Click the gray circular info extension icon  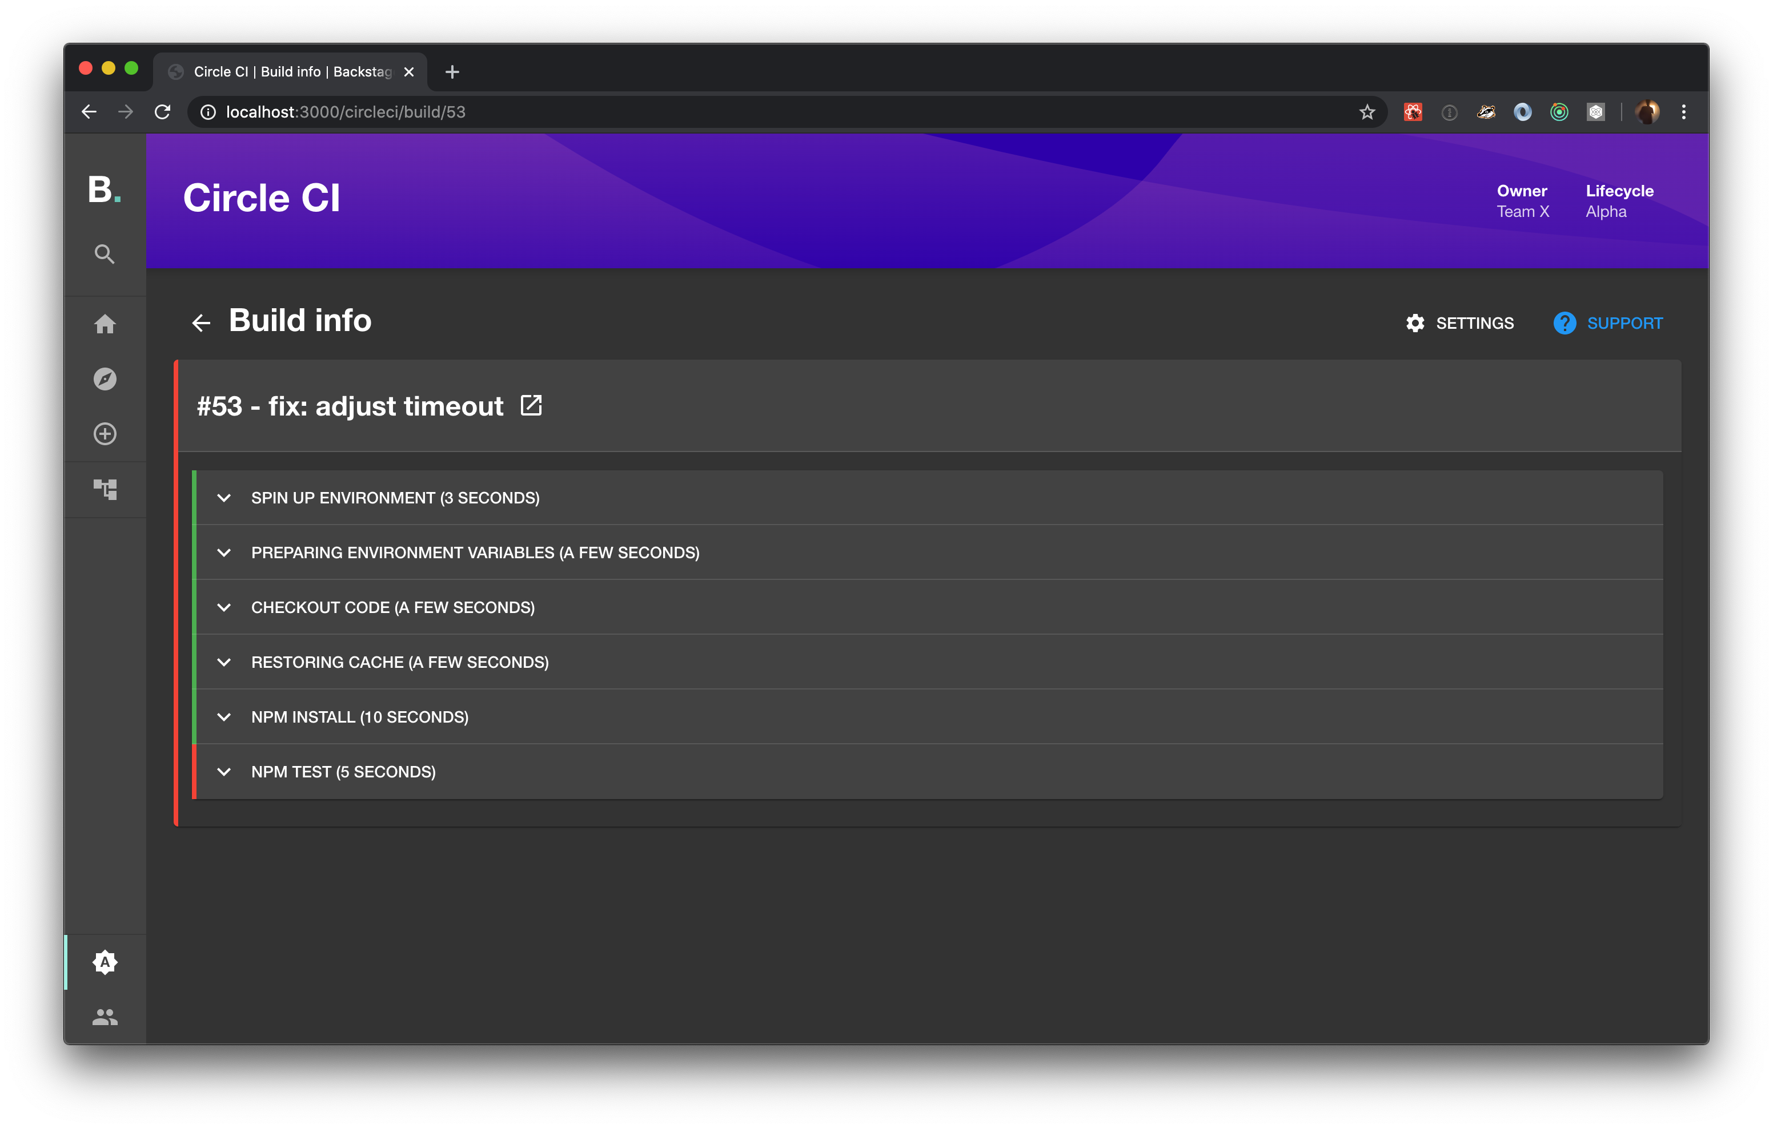click(x=1449, y=112)
